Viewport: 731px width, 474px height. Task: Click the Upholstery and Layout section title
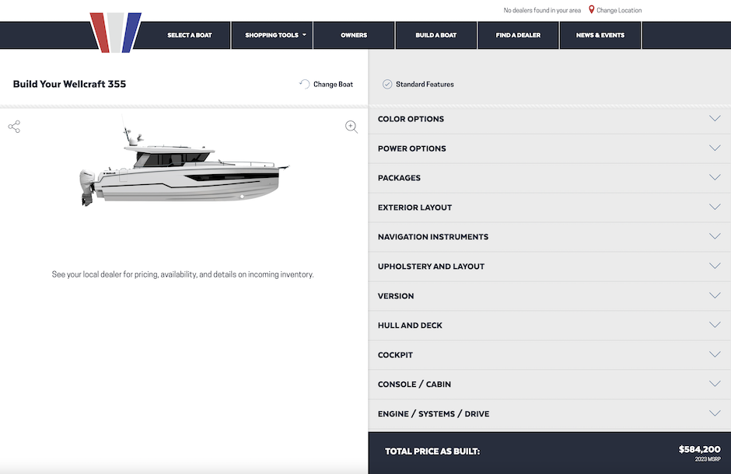tap(432, 267)
